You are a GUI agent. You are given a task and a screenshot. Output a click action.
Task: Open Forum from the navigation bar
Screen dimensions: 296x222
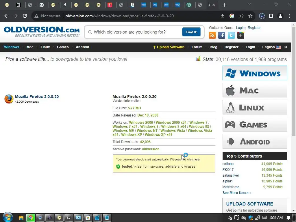[x=197, y=47]
